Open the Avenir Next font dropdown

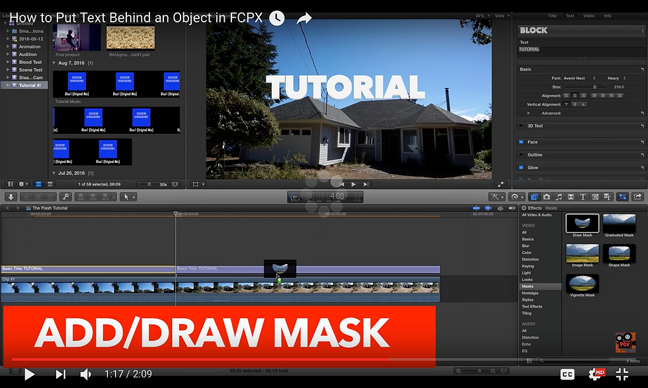point(579,79)
